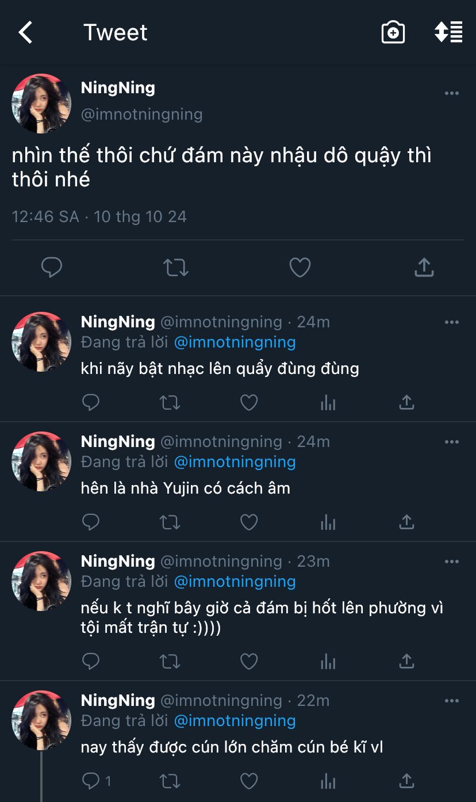Open more options on 'hên là nhà Yujin' reply
Screen dimensions: 476x802
pos(452,442)
